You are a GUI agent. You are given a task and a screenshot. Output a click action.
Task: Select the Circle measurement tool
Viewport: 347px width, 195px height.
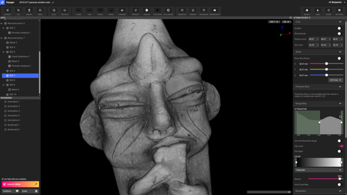[100, 12]
